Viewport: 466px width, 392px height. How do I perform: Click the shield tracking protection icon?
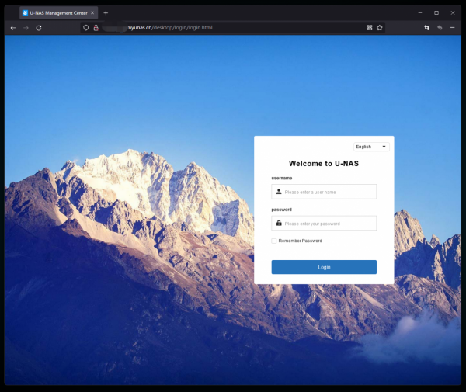86,28
